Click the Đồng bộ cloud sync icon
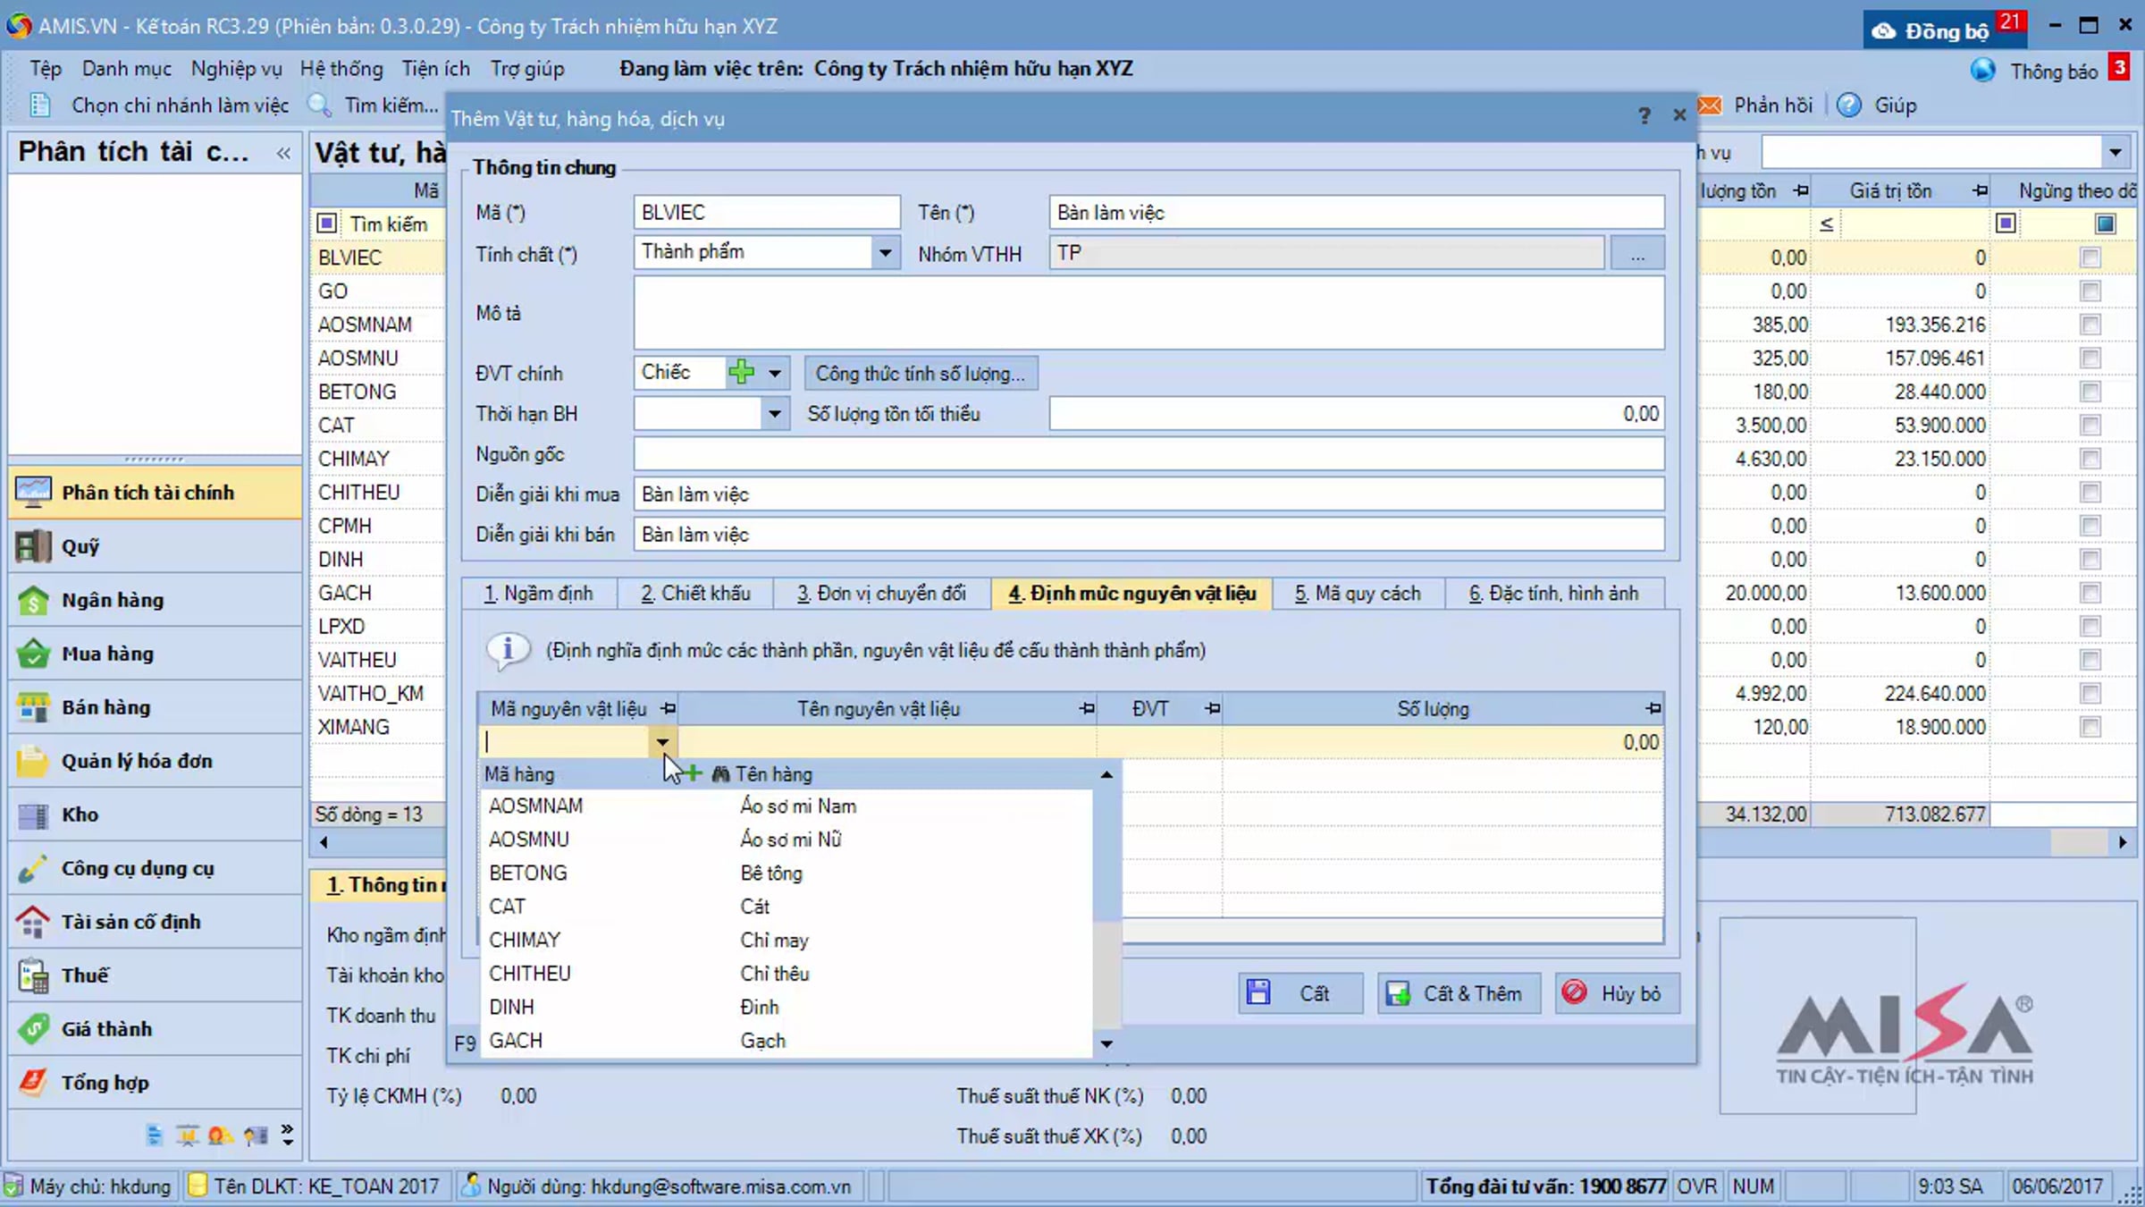 tap(1884, 31)
